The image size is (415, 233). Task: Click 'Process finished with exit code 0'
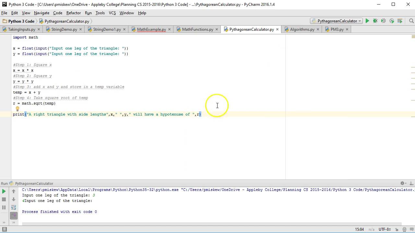(59, 212)
